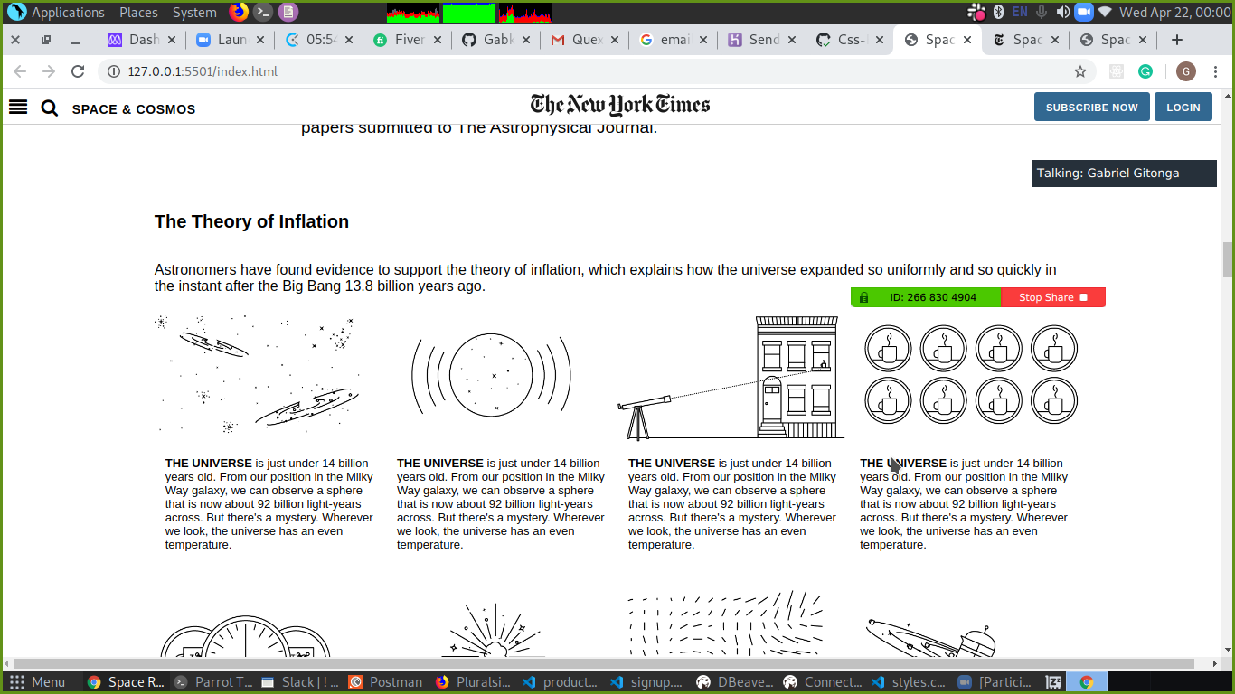Open the Applications menu in top panel

(x=56, y=13)
